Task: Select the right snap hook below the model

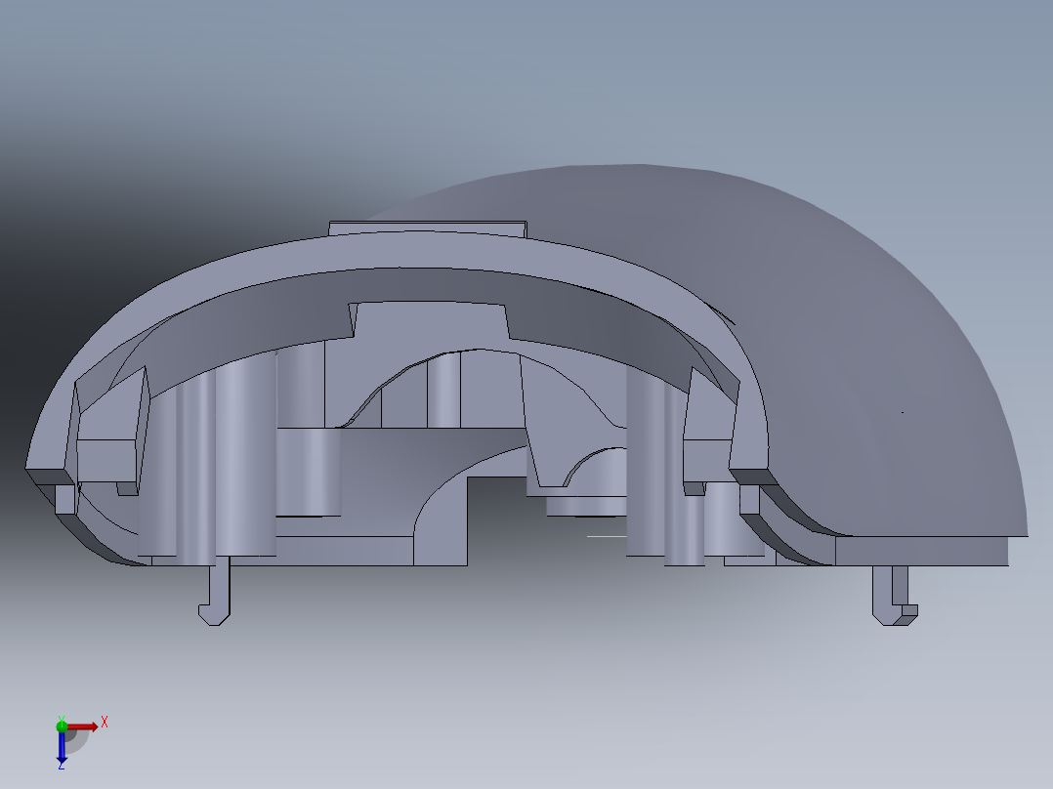Action: 894,596
